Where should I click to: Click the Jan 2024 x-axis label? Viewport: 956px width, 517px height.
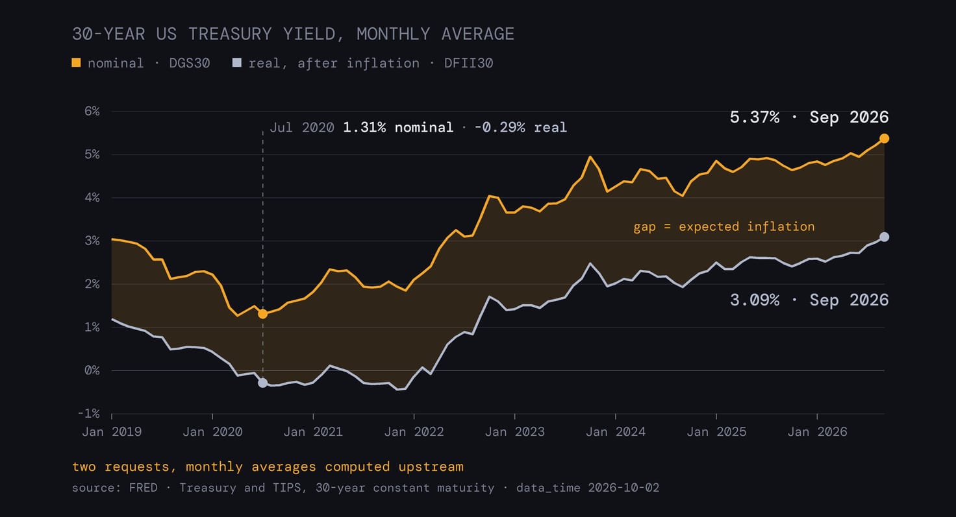click(x=616, y=431)
